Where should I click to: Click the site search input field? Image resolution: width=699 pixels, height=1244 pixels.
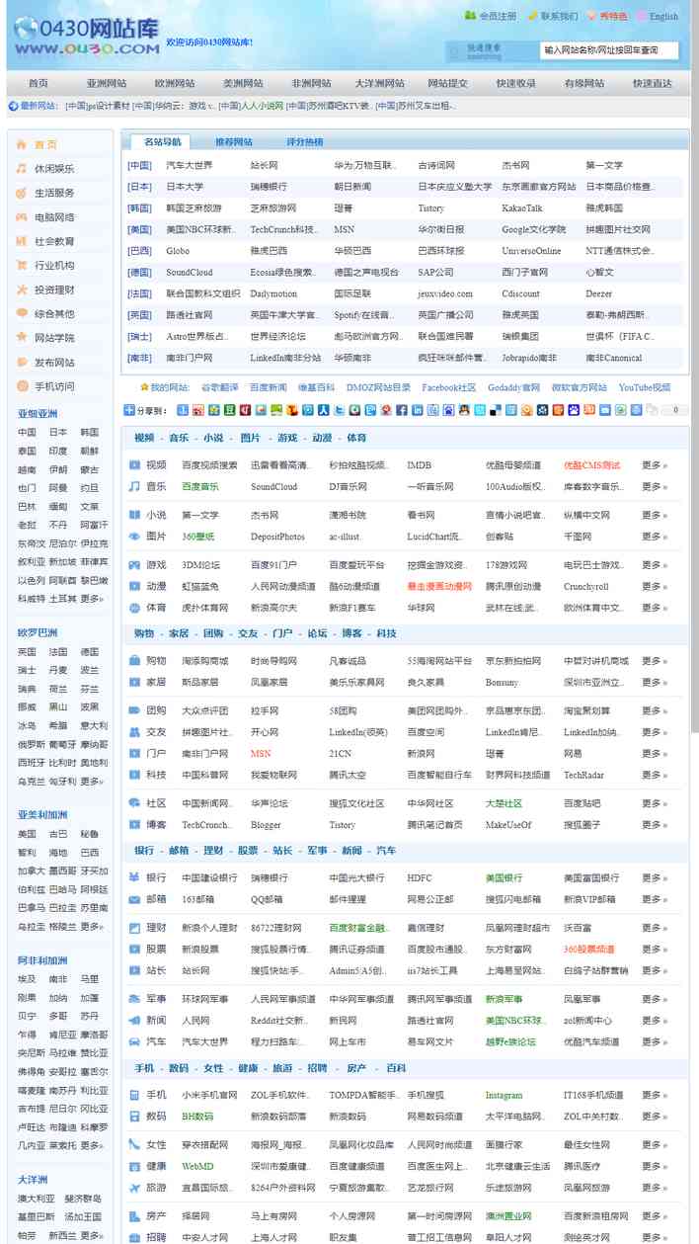point(611,49)
